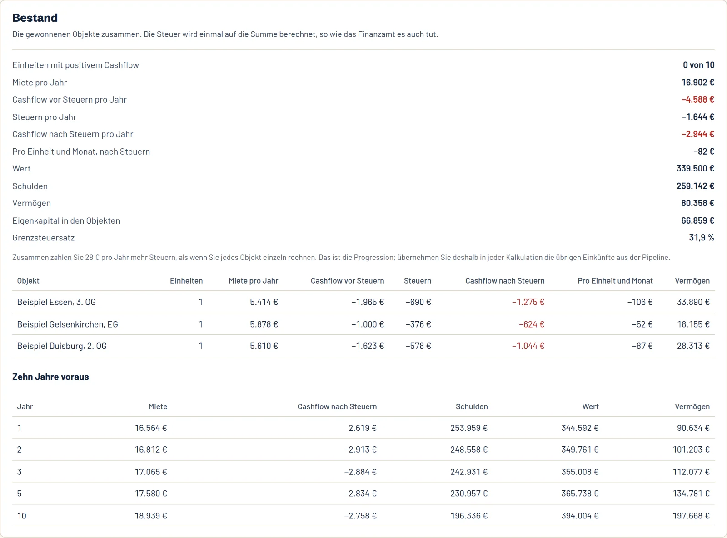Image resolution: width=727 pixels, height=538 pixels.
Task: Click the Eigenkapital in den Objekten label
Action: click(66, 221)
